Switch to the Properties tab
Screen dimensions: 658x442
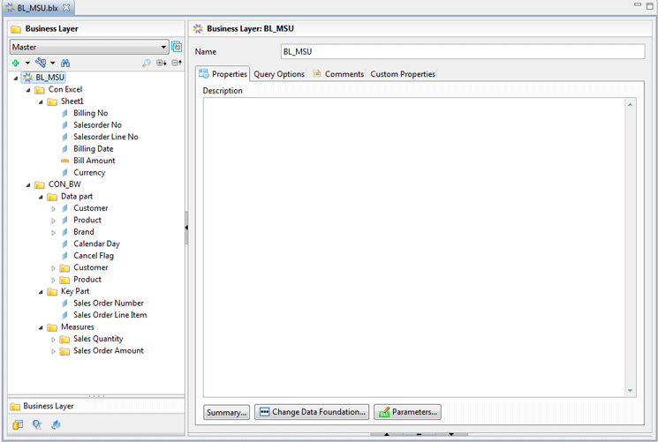click(223, 74)
